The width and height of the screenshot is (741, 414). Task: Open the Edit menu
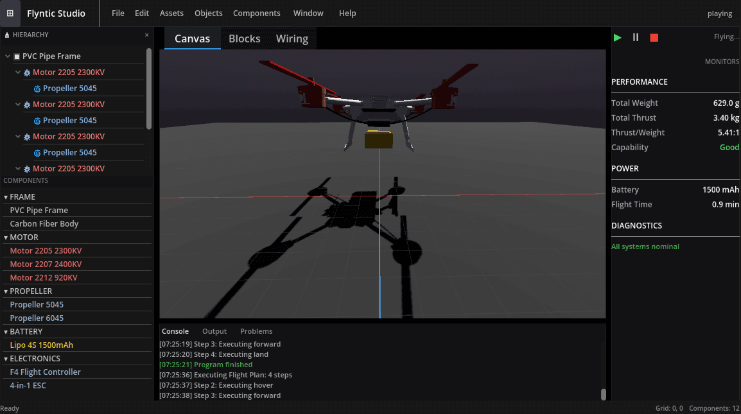pos(142,13)
